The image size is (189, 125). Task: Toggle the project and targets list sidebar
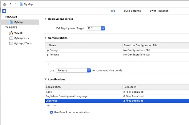(4, 11)
